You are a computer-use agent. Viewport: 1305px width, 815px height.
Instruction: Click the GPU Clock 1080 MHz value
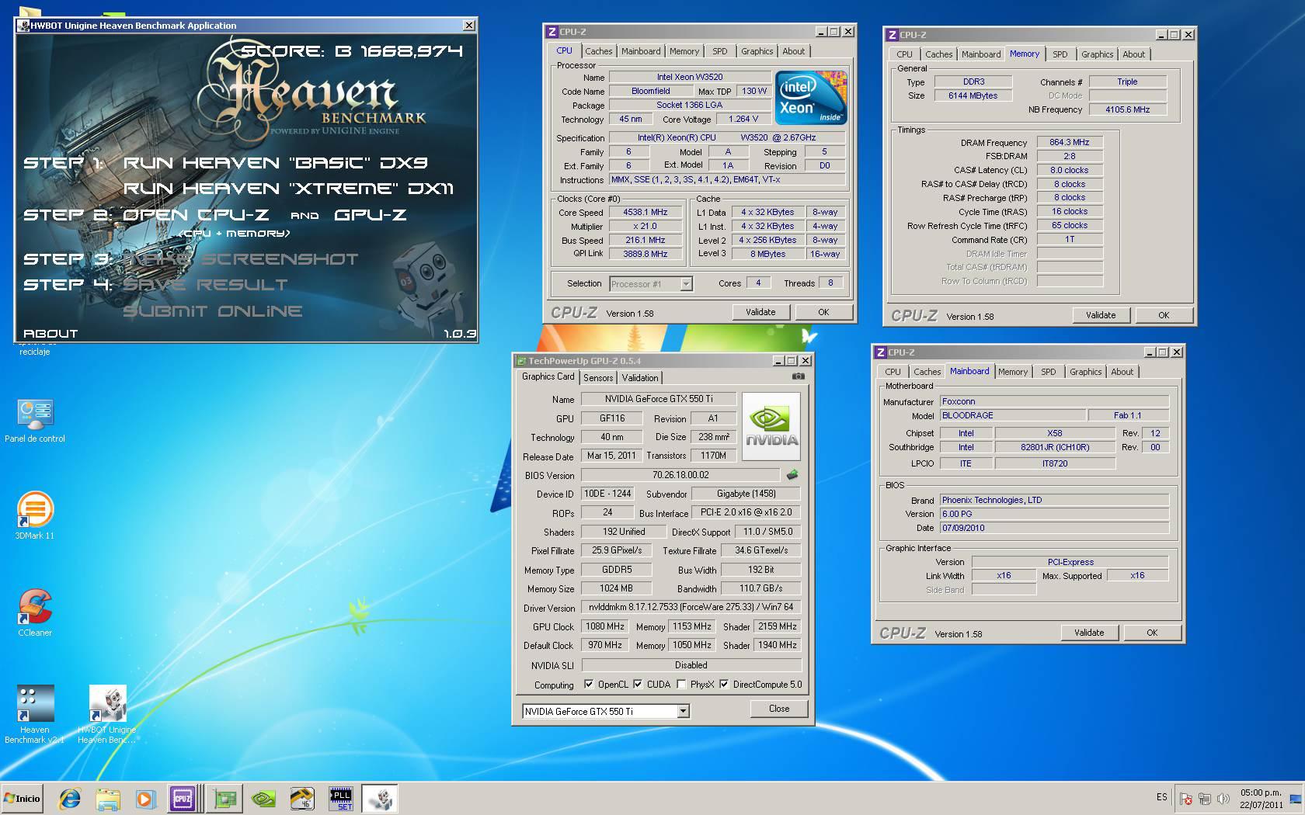click(x=605, y=626)
